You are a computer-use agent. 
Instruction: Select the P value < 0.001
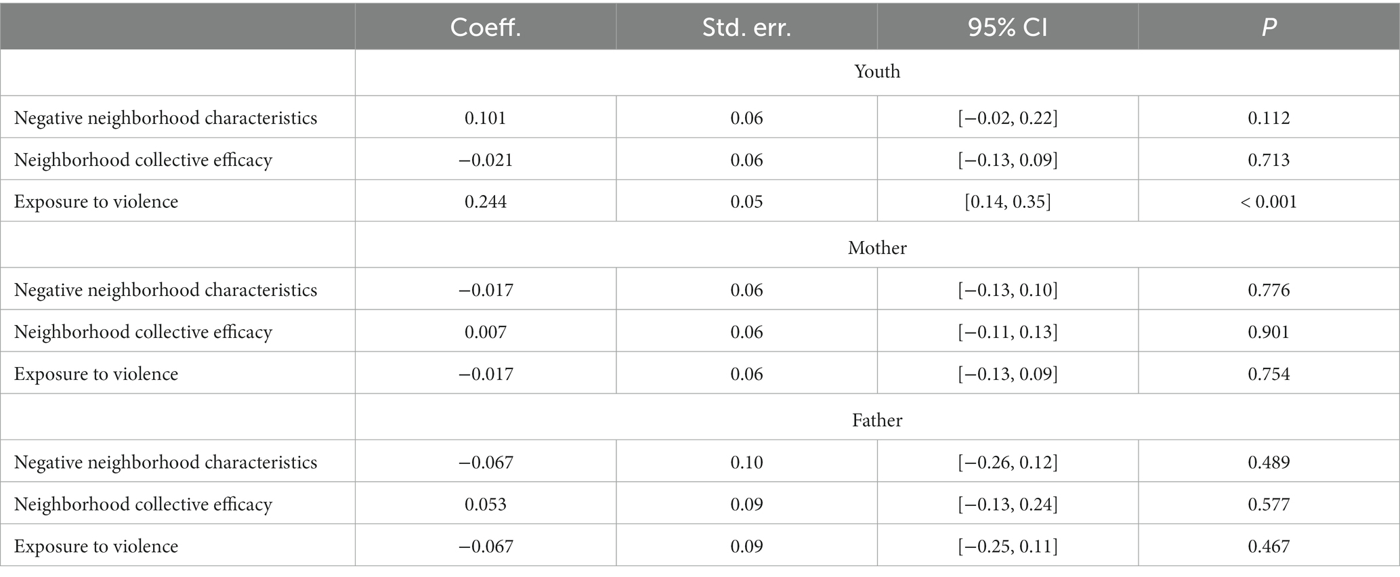(x=1269, y=202)
